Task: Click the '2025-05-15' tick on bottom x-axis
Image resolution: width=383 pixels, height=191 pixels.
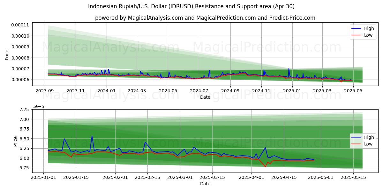Action: point(353,177)
